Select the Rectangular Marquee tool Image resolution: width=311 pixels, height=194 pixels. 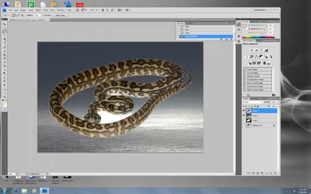(x=5, y=28)
